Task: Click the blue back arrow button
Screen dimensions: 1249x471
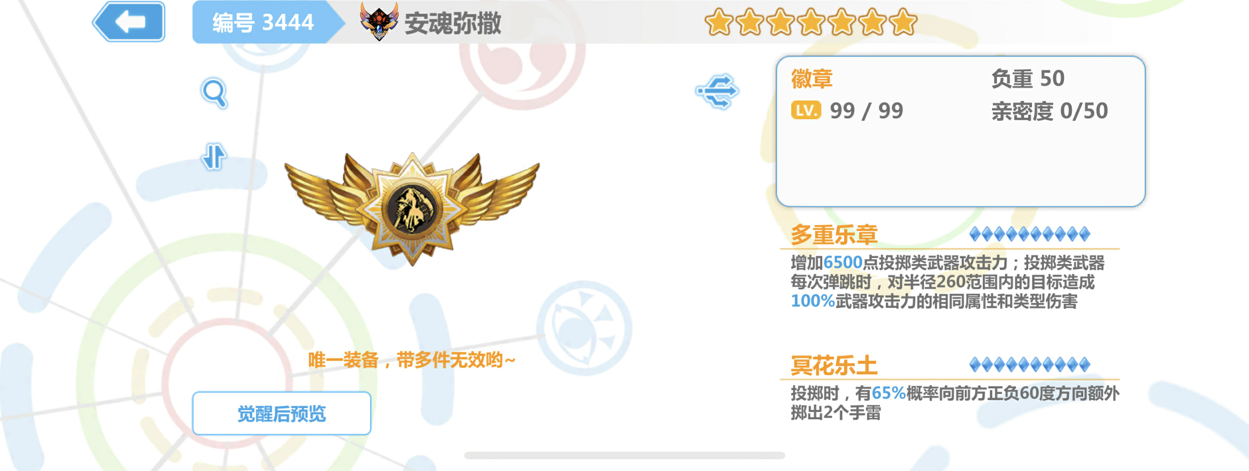Action: 129,22
